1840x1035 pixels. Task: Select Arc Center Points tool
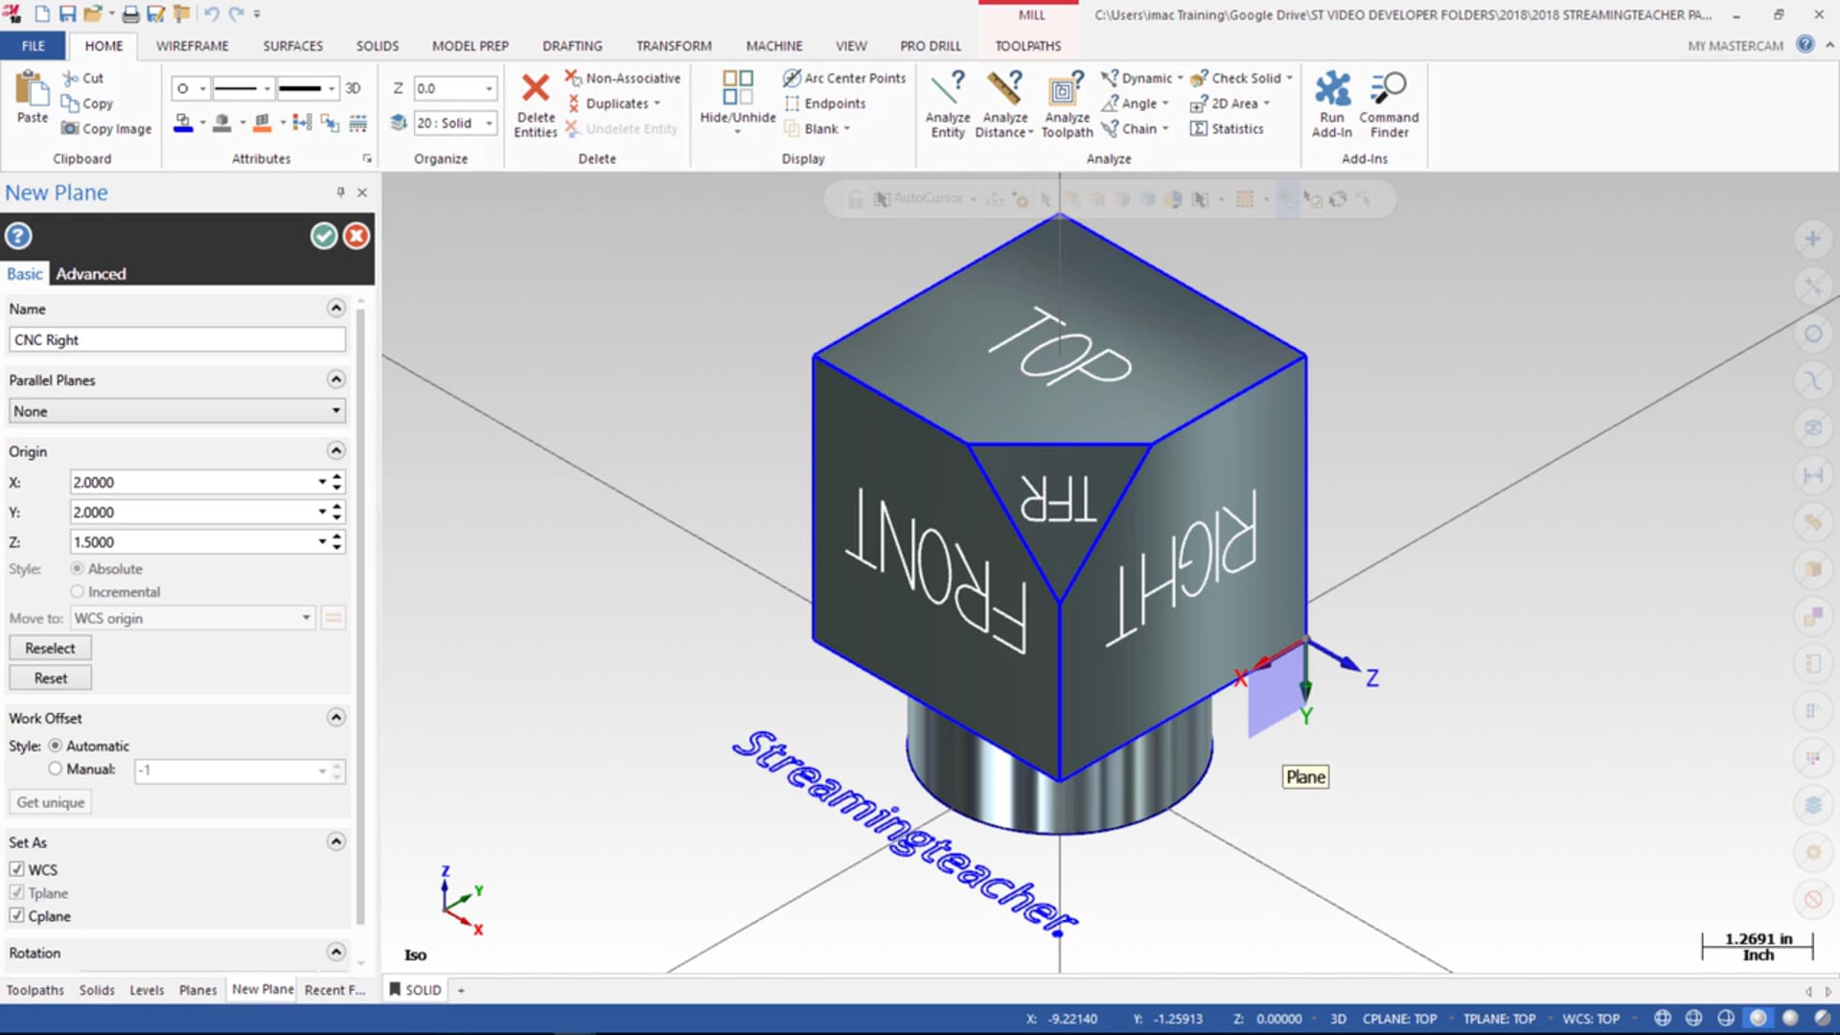tap(844, 78)
